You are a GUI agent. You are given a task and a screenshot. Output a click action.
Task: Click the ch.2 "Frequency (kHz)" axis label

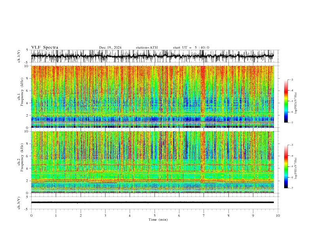pos(22,157)
